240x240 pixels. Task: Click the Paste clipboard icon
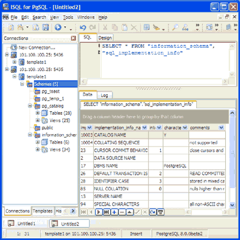125,28
